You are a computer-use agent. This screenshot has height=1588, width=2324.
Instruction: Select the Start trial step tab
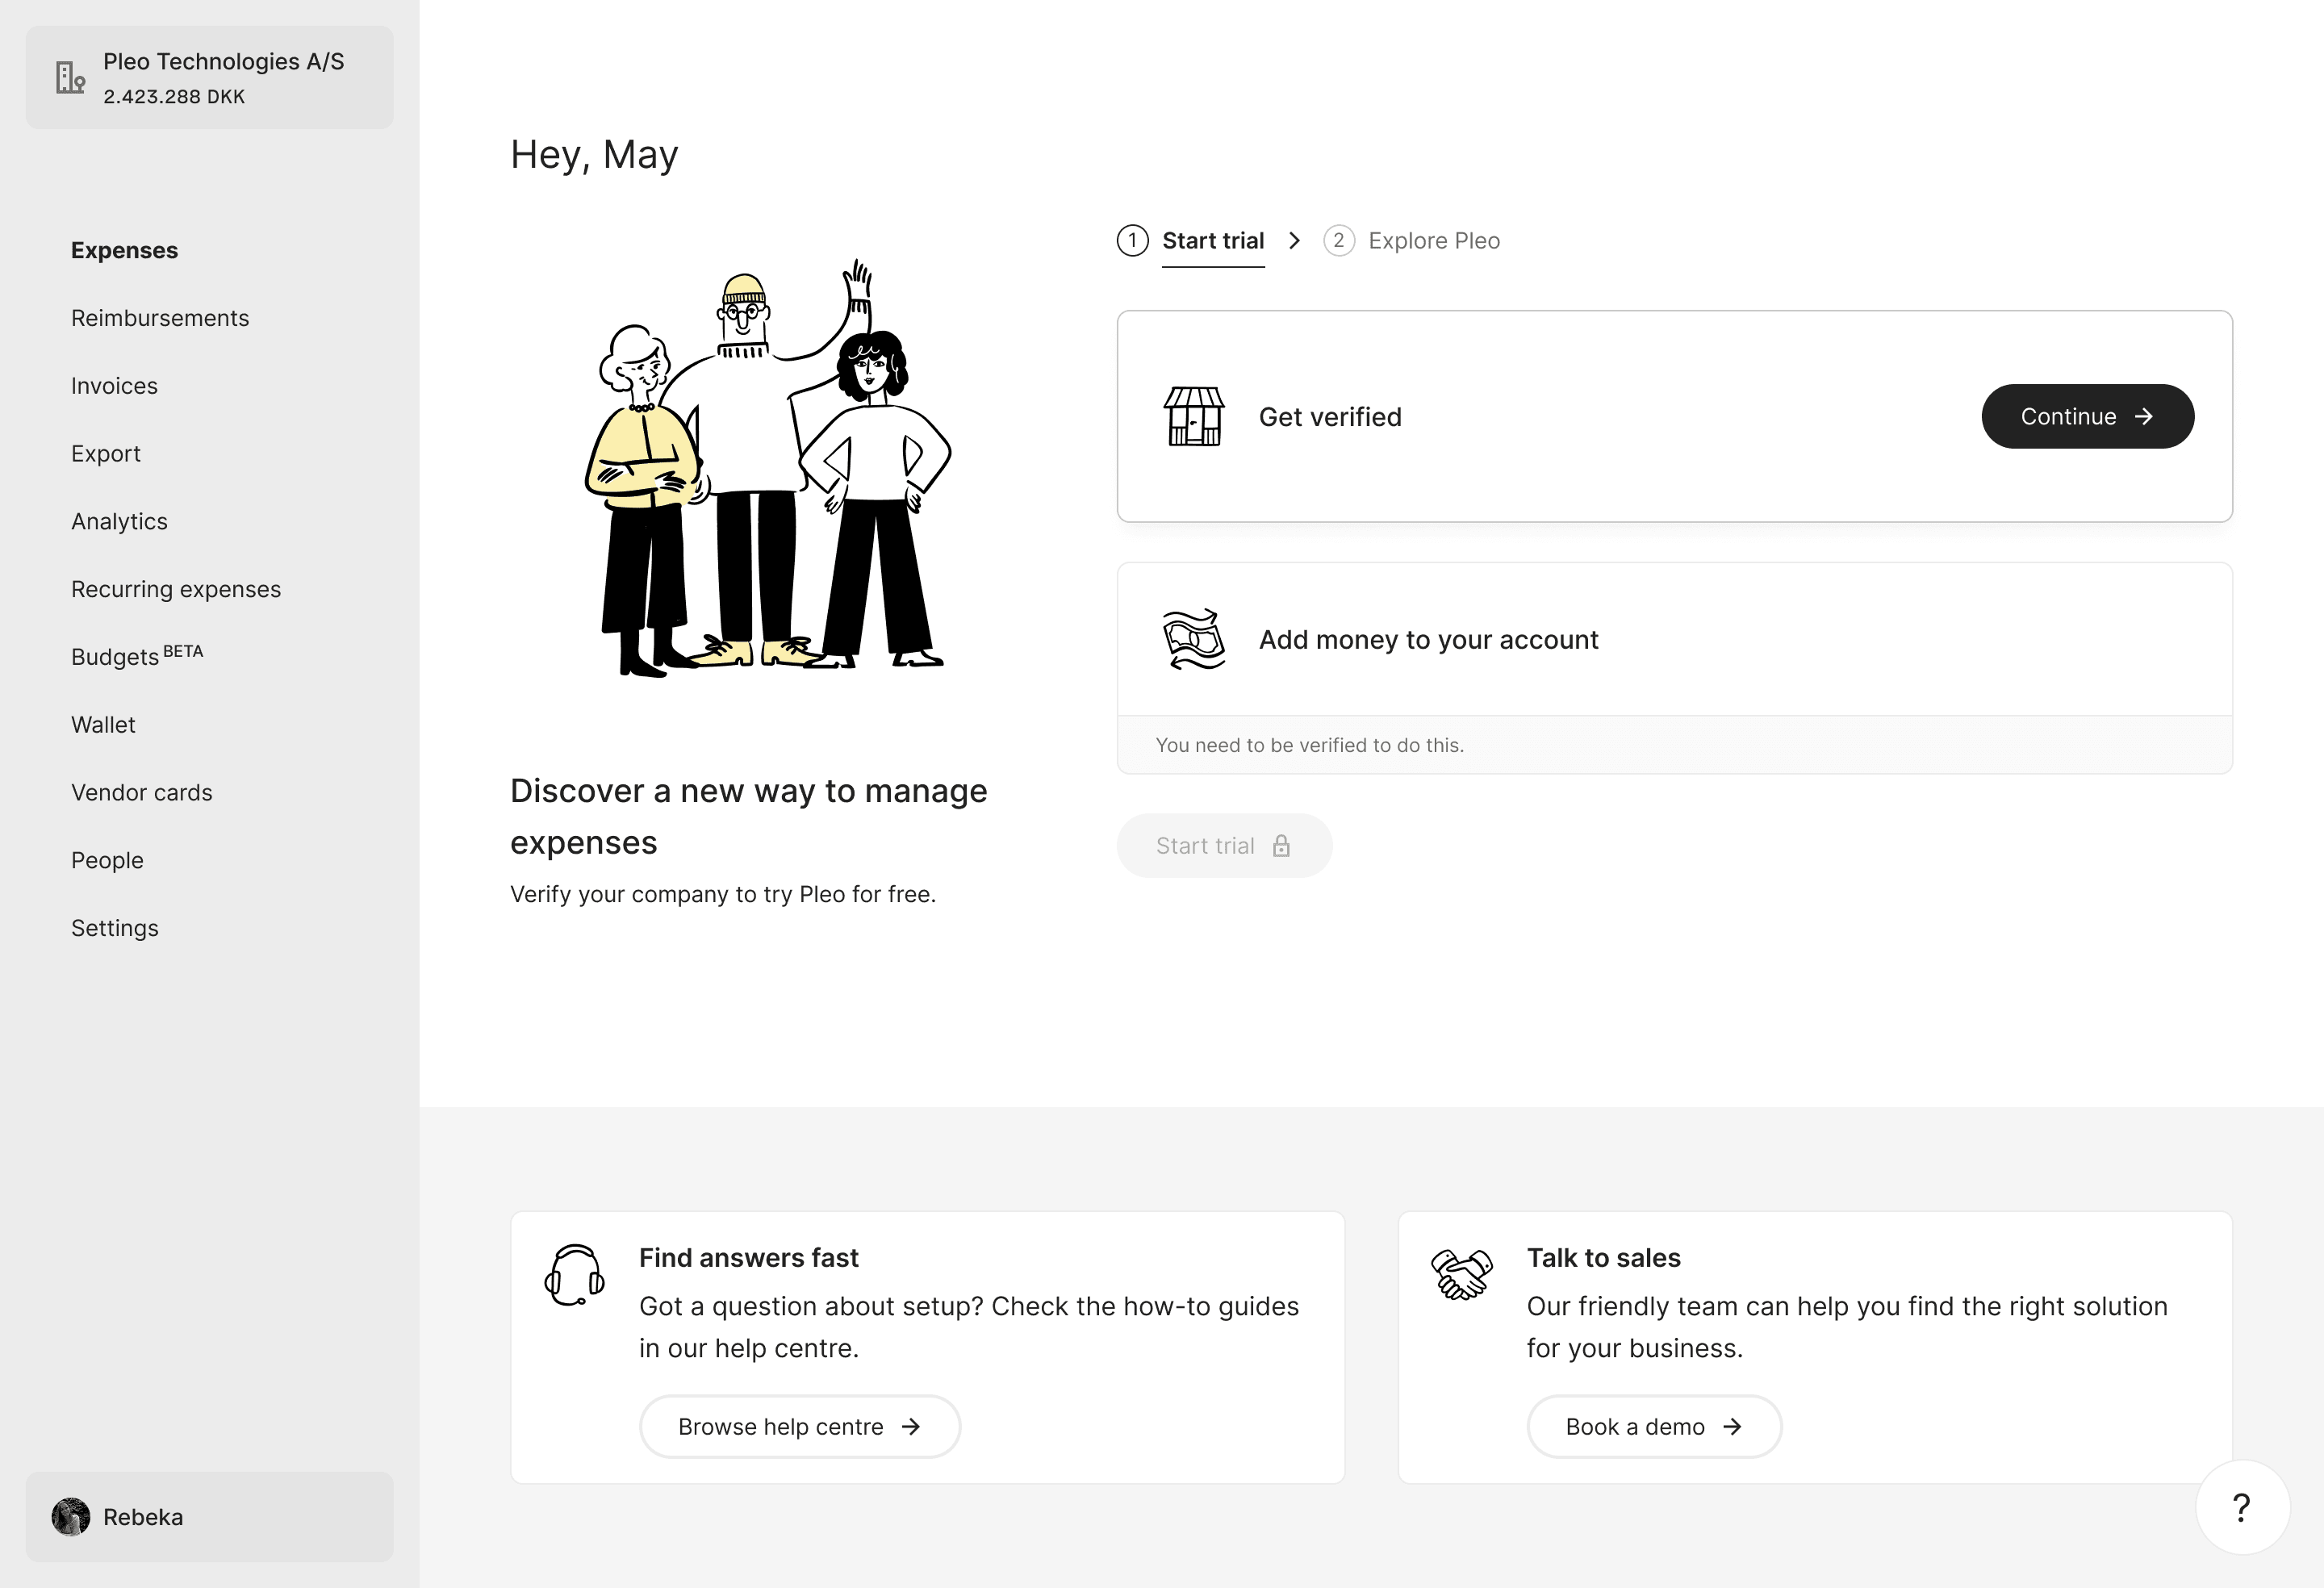(x=1213, y=241)
